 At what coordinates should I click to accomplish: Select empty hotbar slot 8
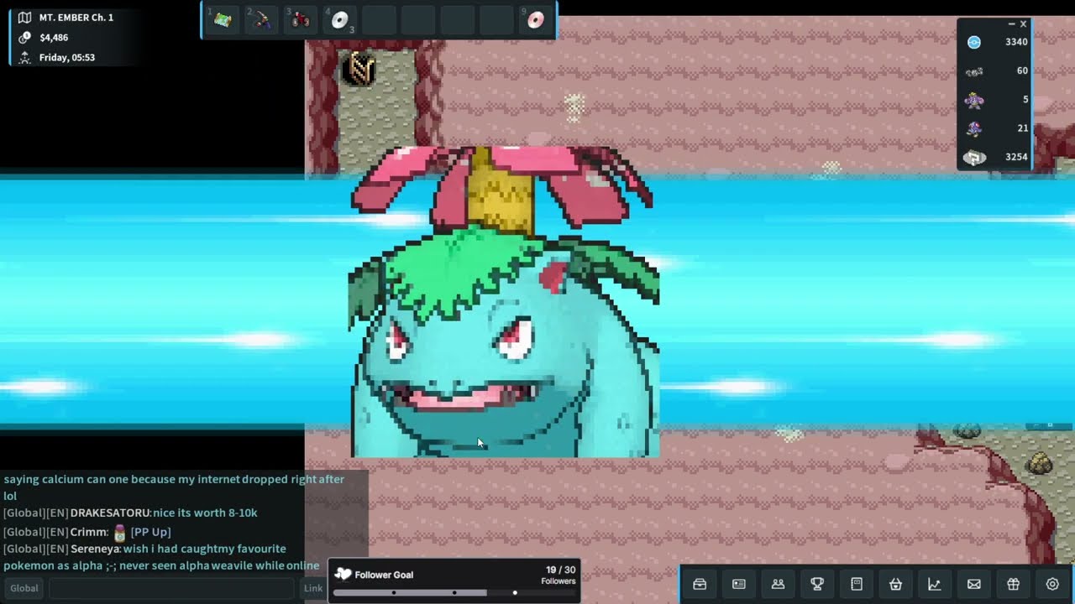point(496,20)
